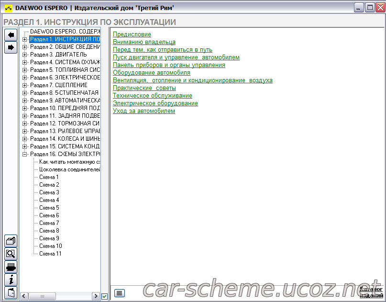Screen dimensions: 386x302
Task: Collapse Раздел 16 СХЕМЫ node
Action: point(24,154)
